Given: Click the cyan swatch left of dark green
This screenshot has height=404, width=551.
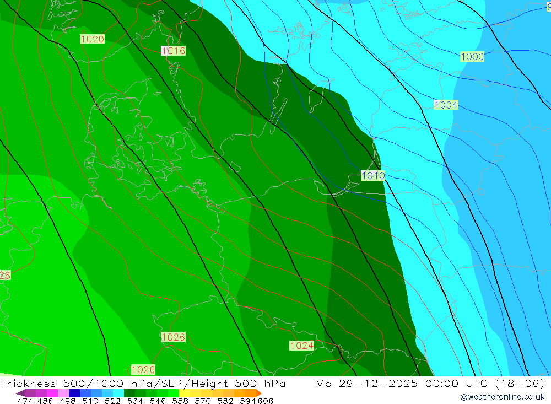Looking at the screenshot, I should coord(118,393).
